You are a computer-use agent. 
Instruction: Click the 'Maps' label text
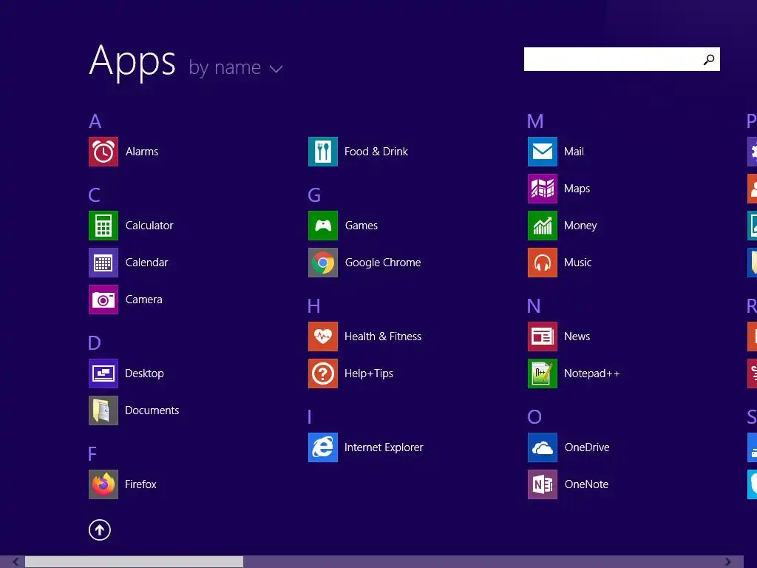[x=577, y=189]
